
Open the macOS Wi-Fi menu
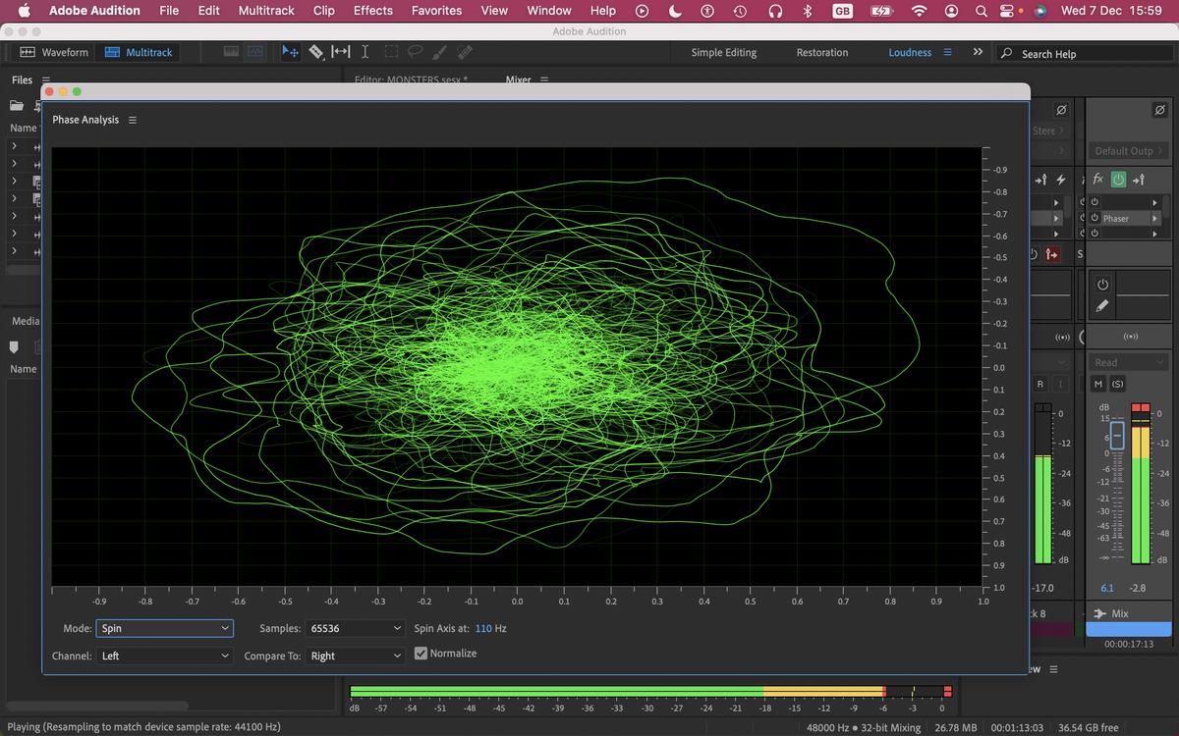click(919, 11)
